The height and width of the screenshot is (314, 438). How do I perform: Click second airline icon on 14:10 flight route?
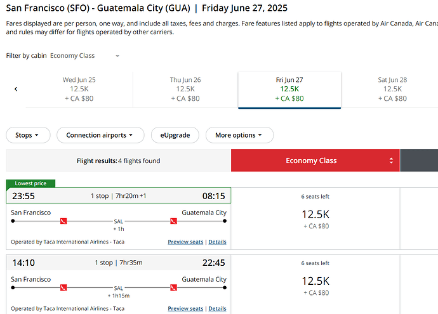point(173,288)
